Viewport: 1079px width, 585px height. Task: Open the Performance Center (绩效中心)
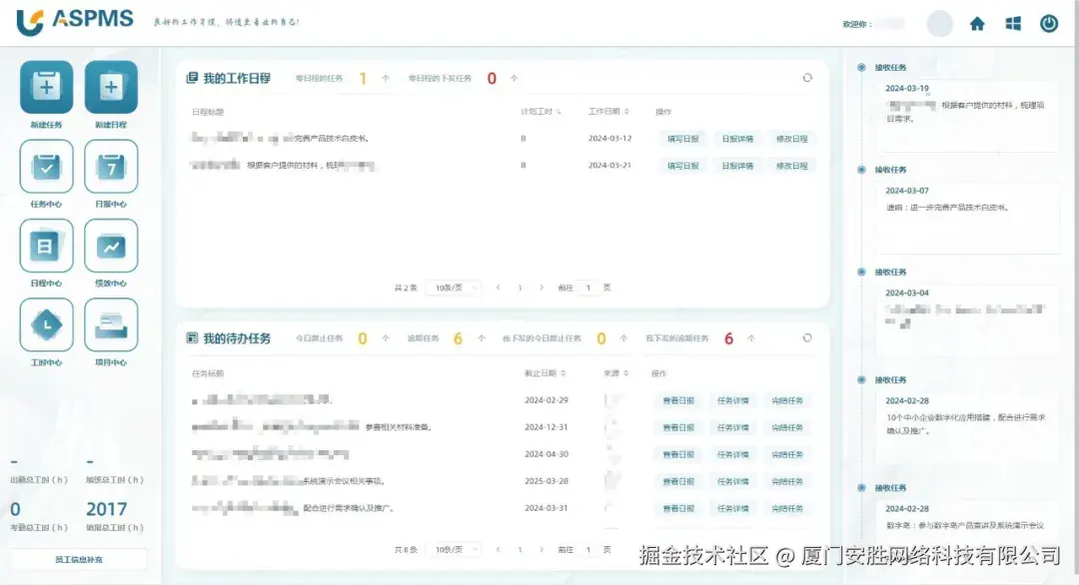112,246
